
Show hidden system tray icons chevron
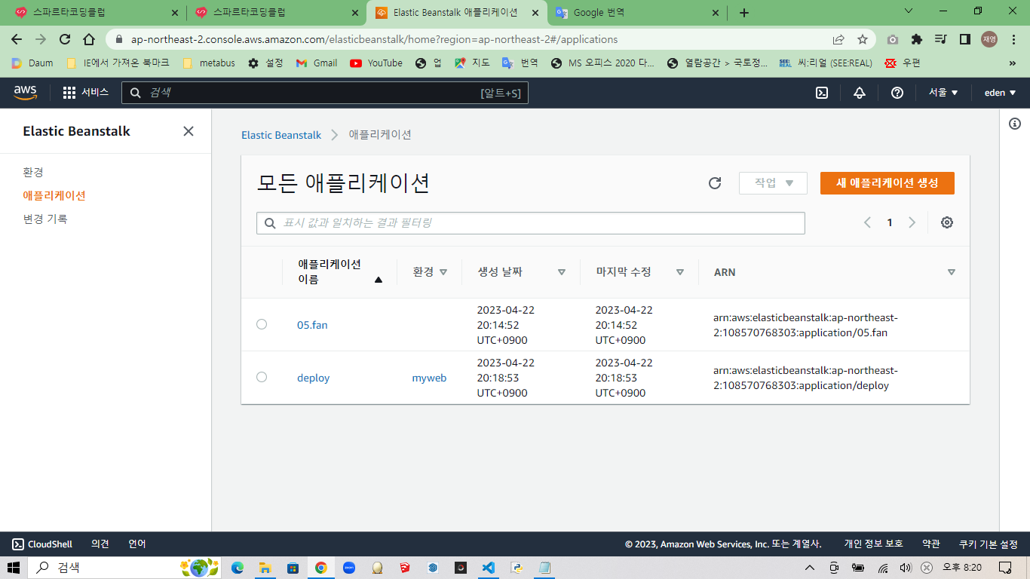pyautogui.click(x=810, y=568)
